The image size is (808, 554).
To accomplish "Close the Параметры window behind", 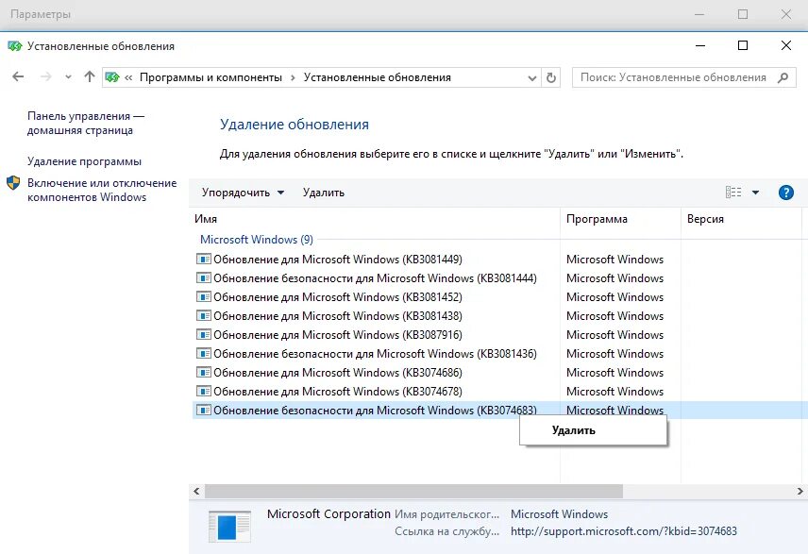I will coord(786,14).
